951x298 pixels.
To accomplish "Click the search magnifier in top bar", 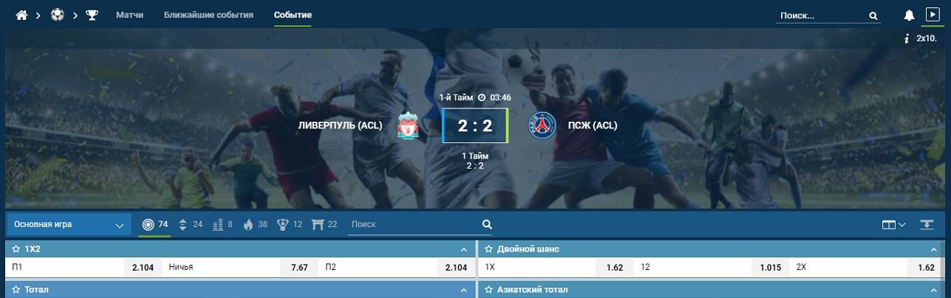I will coord(873,15).
